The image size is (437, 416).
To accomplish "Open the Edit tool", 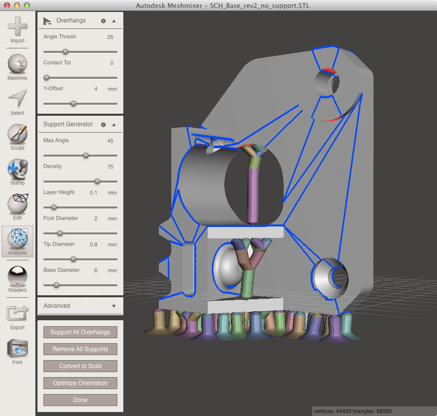I will 17,207.
